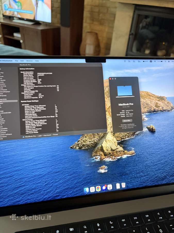This screenshot has height=233, width=174.
Task: Click the Firmware Version row
Action: coord(32,80)
